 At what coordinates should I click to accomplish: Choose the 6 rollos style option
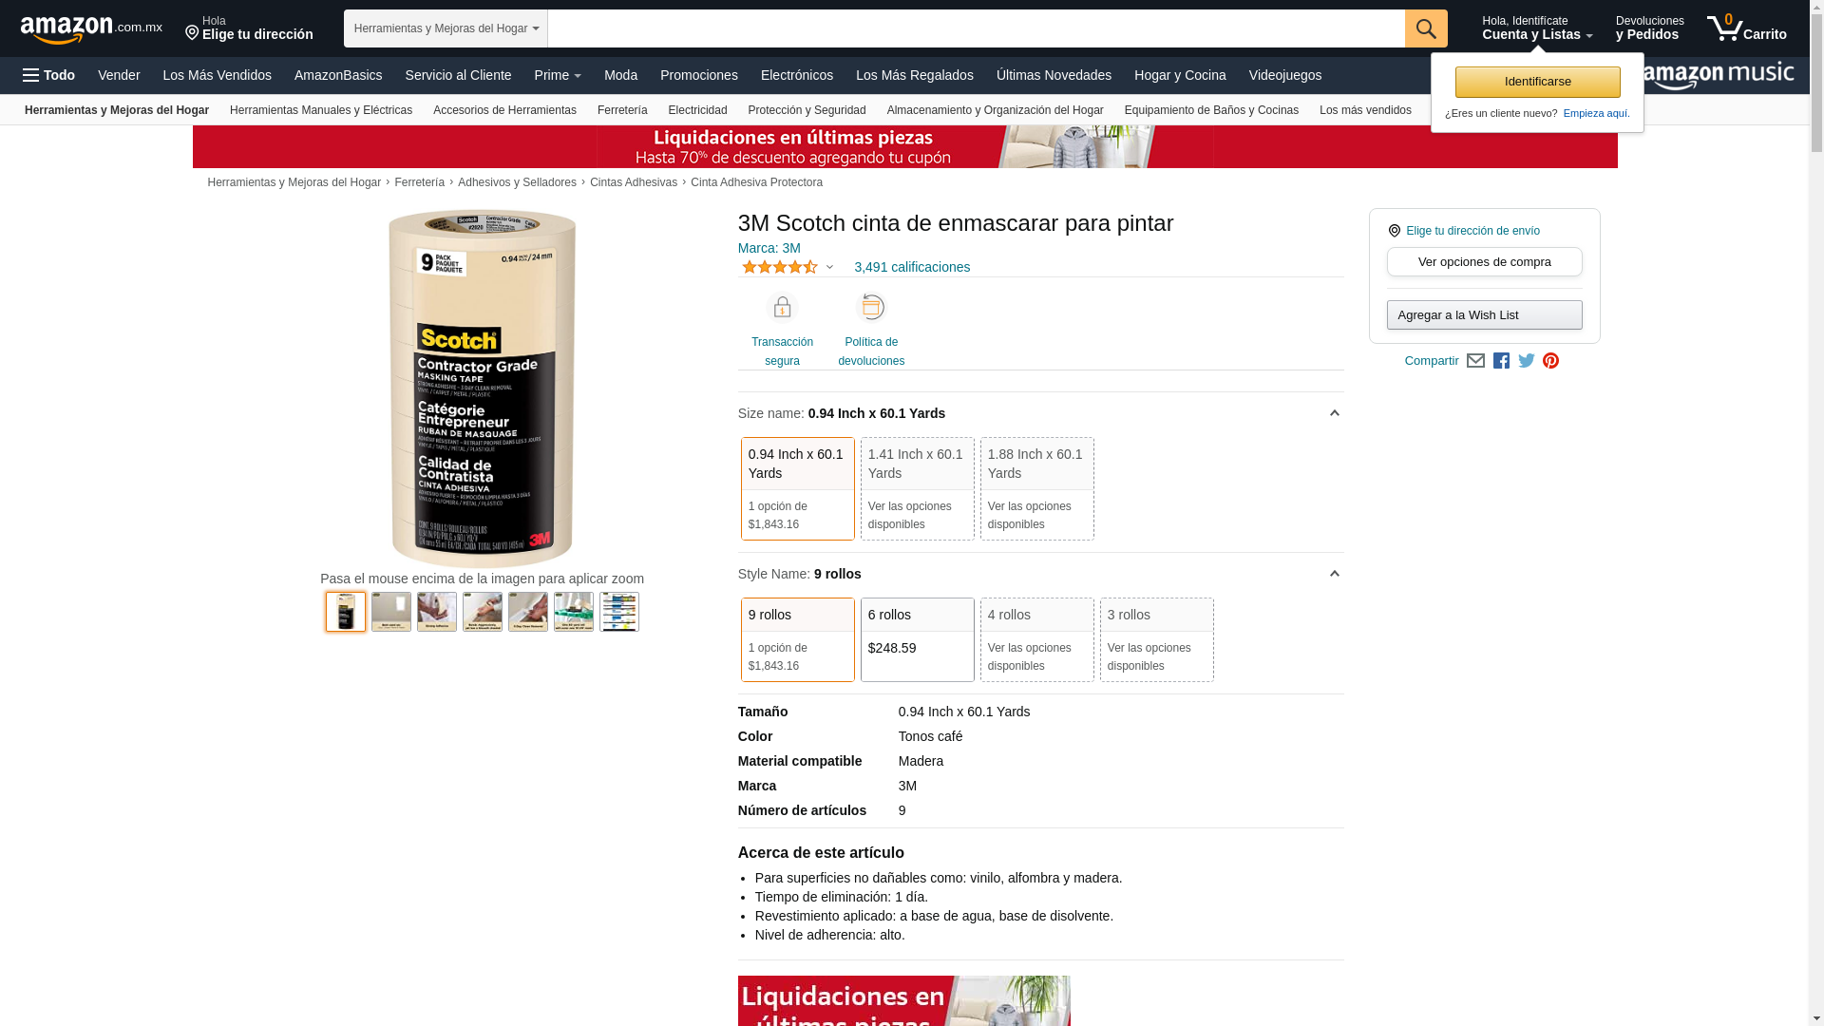(x=917, y=639)
